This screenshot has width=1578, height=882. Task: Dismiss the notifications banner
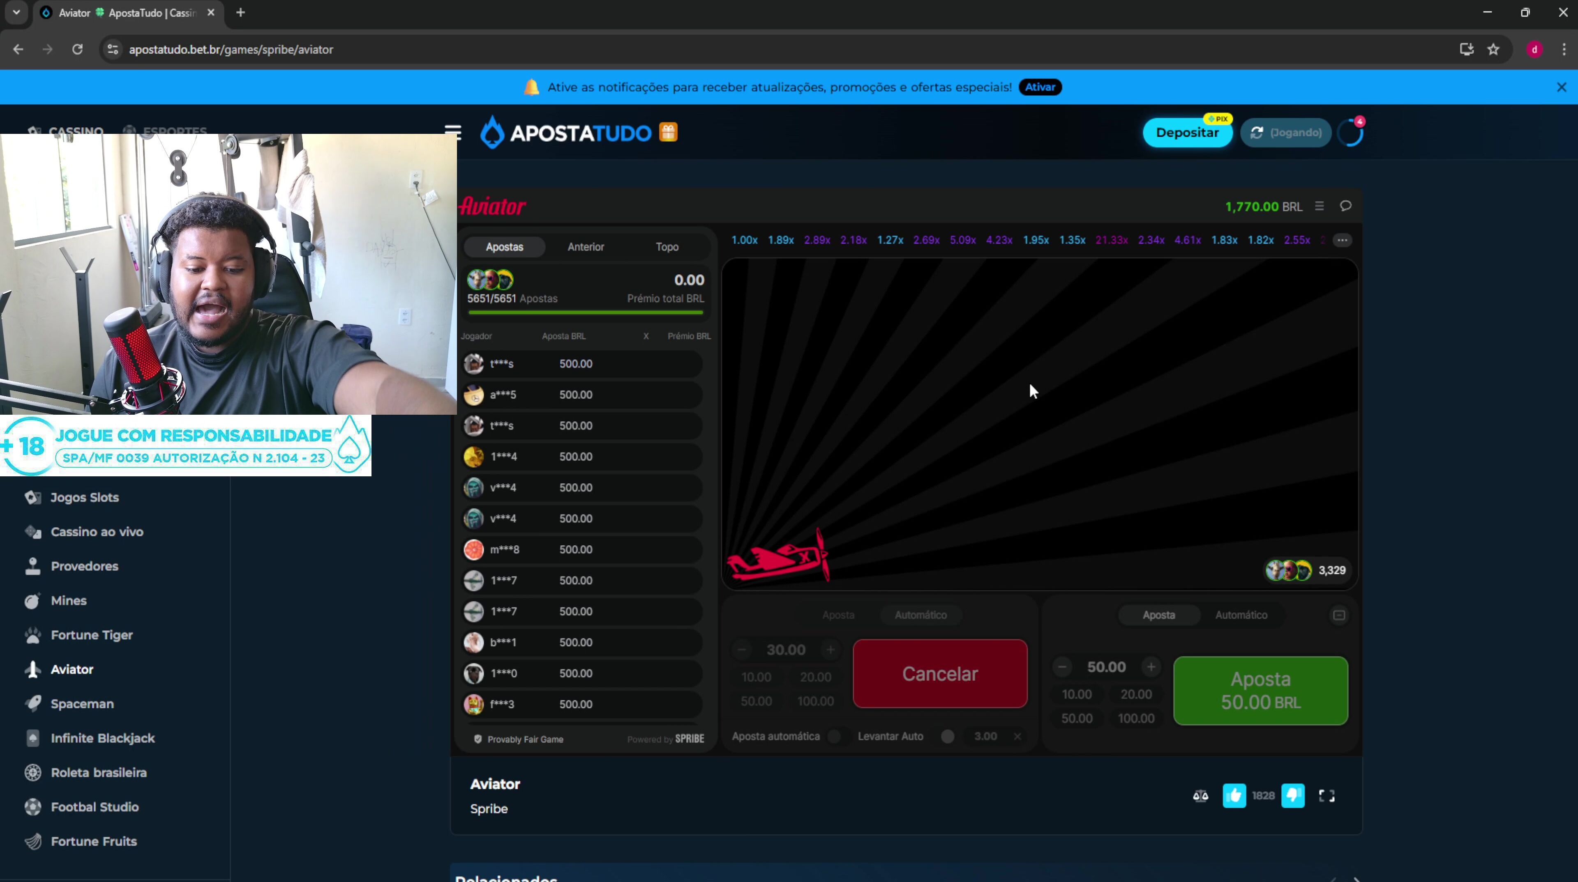click(x=1562, y=87)
